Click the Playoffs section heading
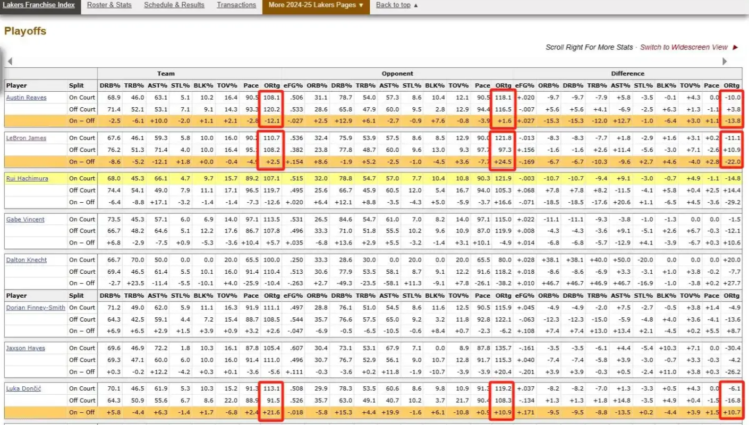The width and height of the screenshot is (749, 425). [x=25, y=31]
